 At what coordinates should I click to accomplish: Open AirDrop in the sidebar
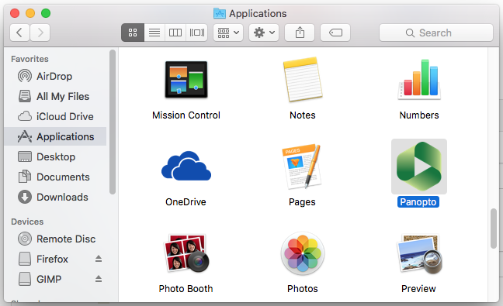pos(55,76)
